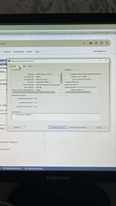
Task: Open second Средство диагностики taskbar item
Action: [34, 169]
